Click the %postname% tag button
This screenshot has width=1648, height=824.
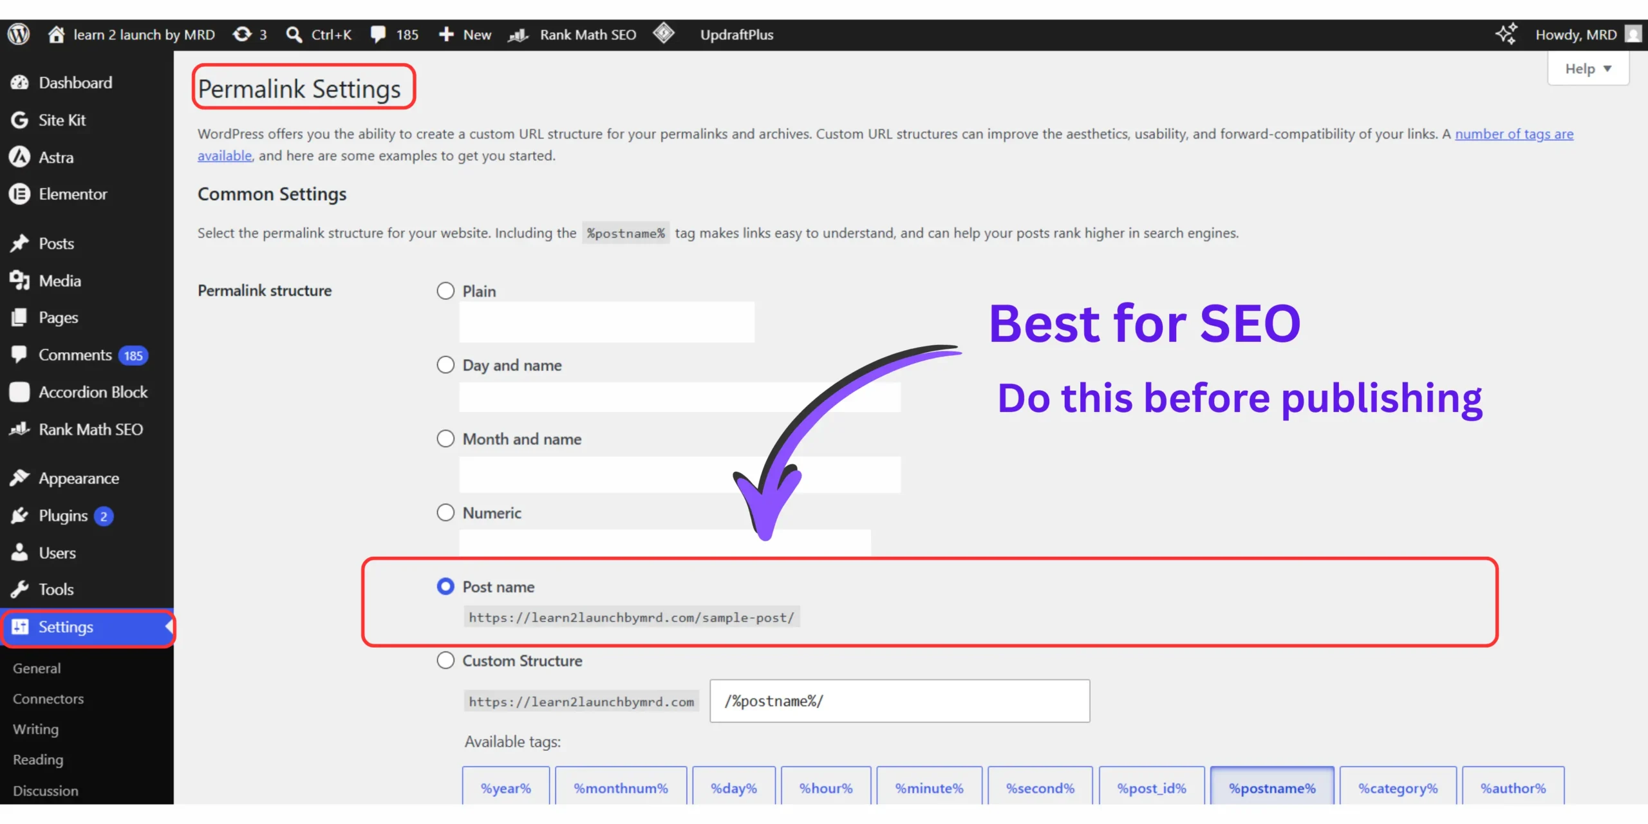pyautogui.click(x=1272, y=787)
